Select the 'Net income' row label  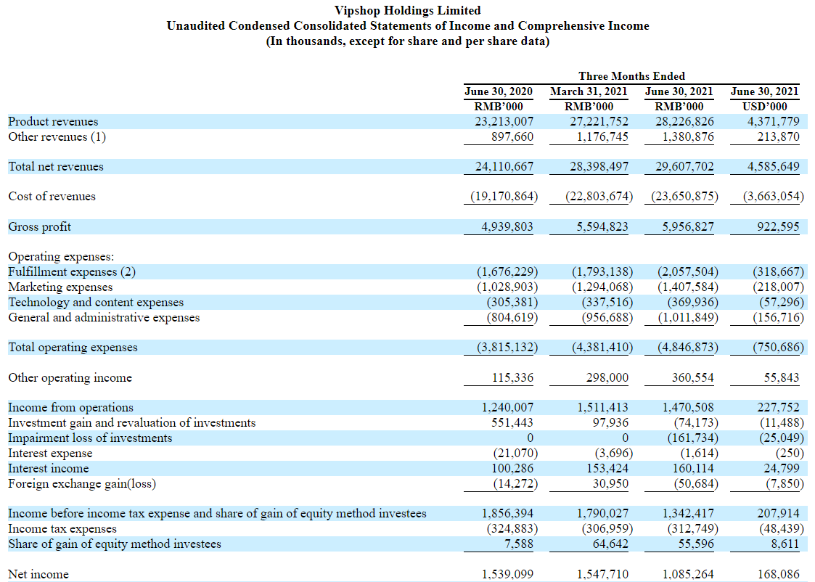click(x=38, y=574)
